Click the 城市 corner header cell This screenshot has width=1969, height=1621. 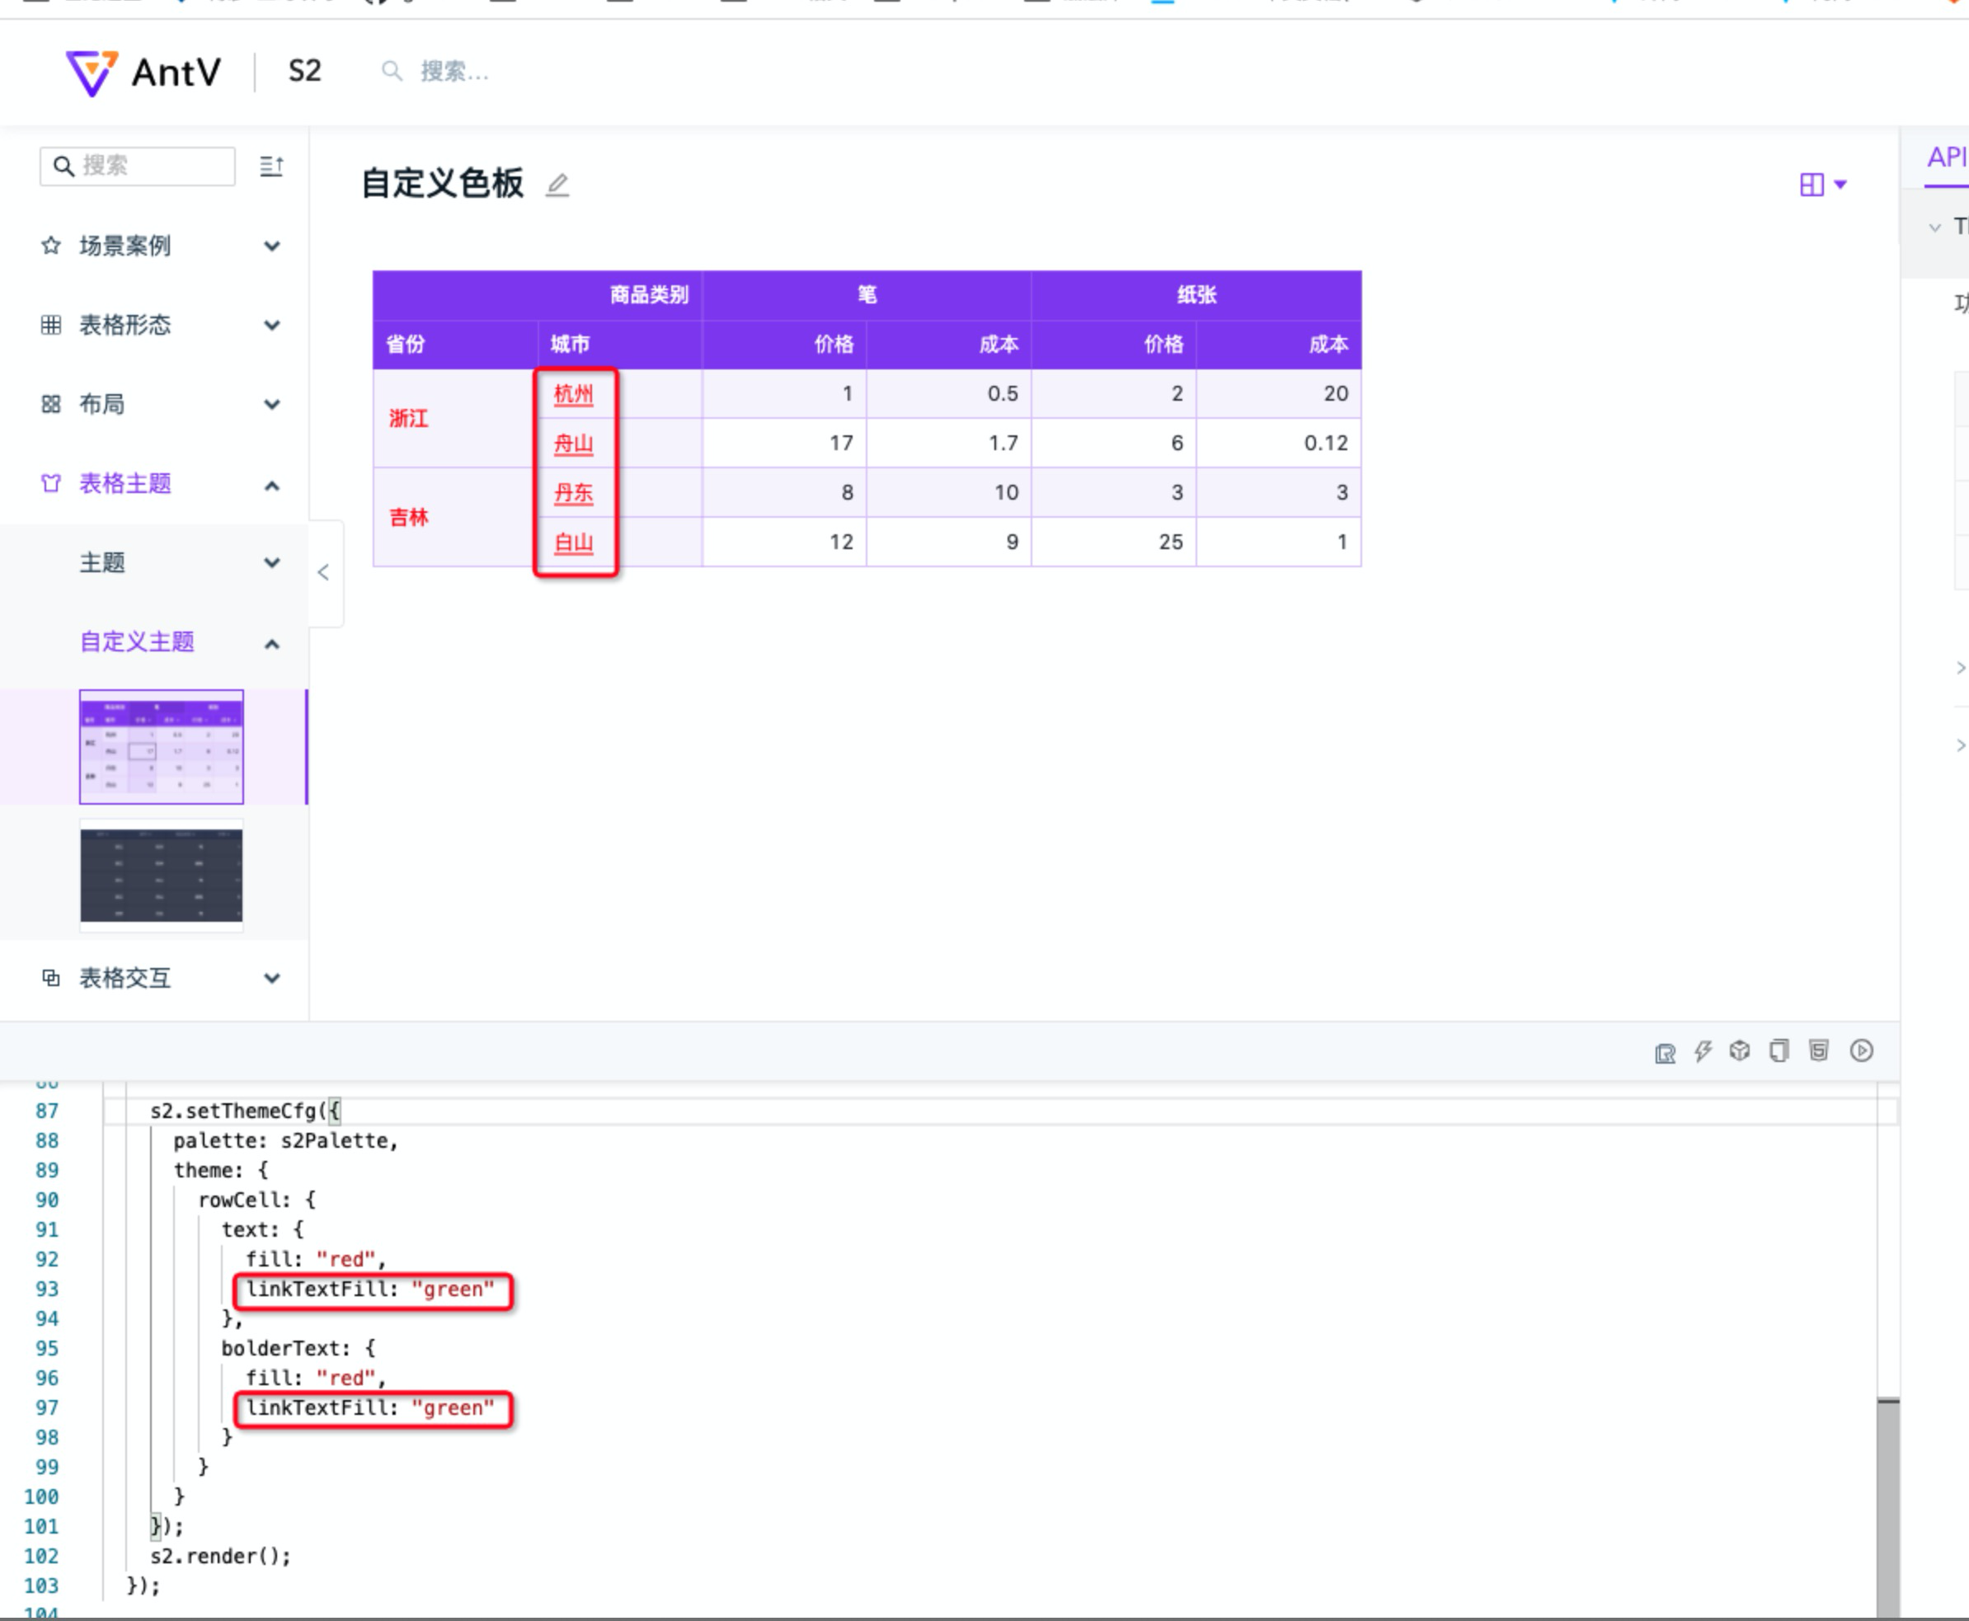tap(620, 345)
